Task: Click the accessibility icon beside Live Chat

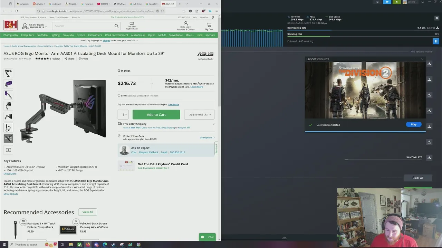Action: pyautogui.click(x=213, y=17)
